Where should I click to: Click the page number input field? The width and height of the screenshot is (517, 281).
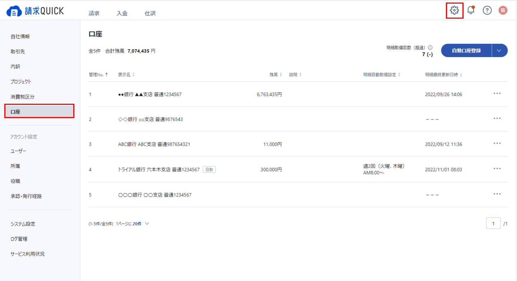tap(493, 224)
